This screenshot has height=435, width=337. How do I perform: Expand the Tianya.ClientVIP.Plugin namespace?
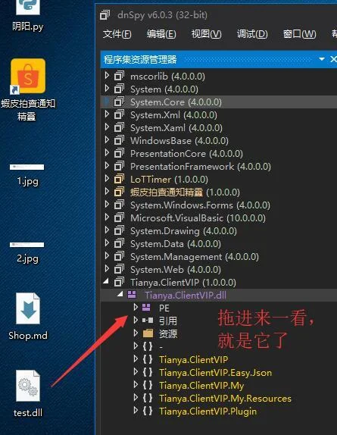(136, 410)
